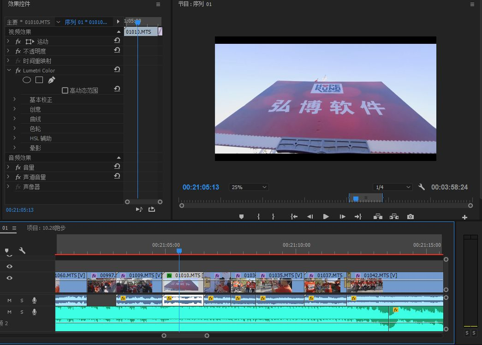Click the Extract button
This screenshot has height=345, width=482.
pyautogui.click(x=394, y=217)
